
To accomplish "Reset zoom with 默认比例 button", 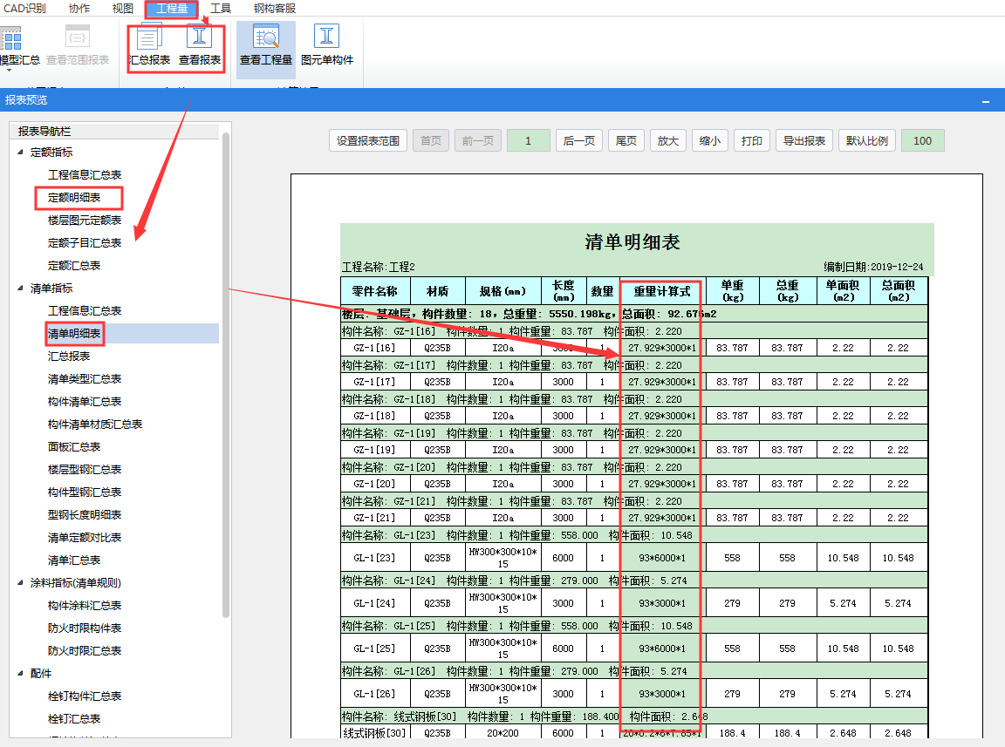I will click(867, 141).
